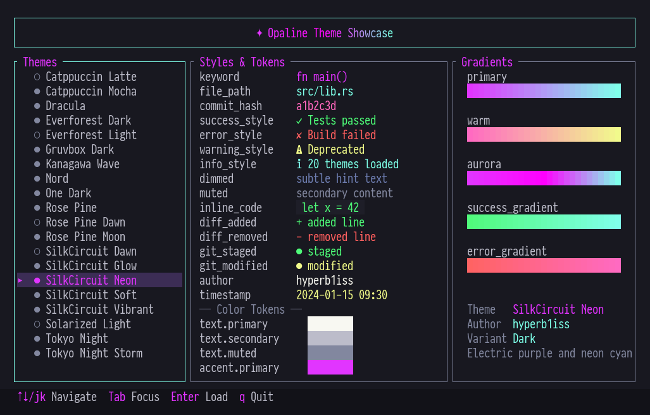The image size is (650, 415).
Task: Click the timestamp '2024-01-15 09:30'
Action: tap(342, 295)
